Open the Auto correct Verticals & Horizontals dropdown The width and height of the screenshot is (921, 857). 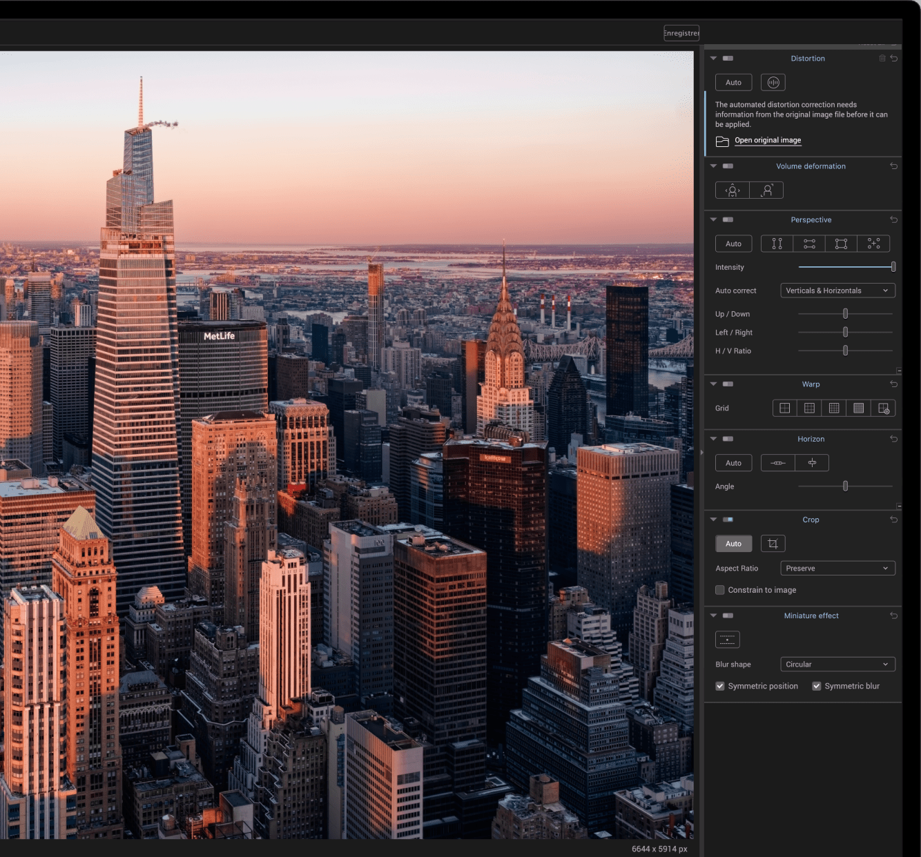837,290
